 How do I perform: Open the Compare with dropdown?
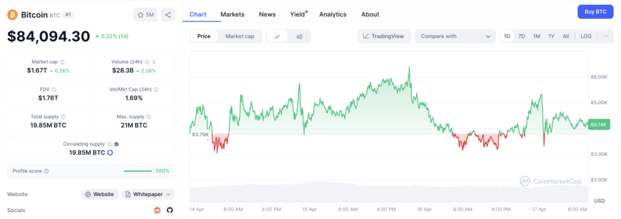pos(455,36)
